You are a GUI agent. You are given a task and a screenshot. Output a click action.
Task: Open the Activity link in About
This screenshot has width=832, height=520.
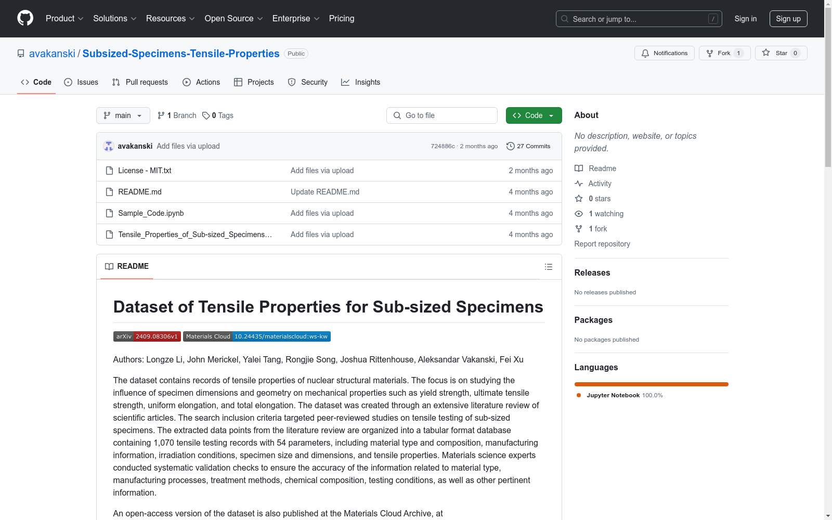coord(593,184)
